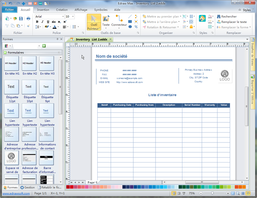Image resolution: width=257 pixels, height=198 pixels.
Task: Close the Inventory List 2.eddx document tab
Action: [x=110, y=39]
